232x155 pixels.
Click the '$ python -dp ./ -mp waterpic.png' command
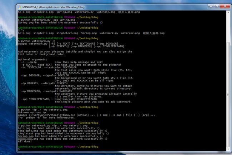coord(42,110)
